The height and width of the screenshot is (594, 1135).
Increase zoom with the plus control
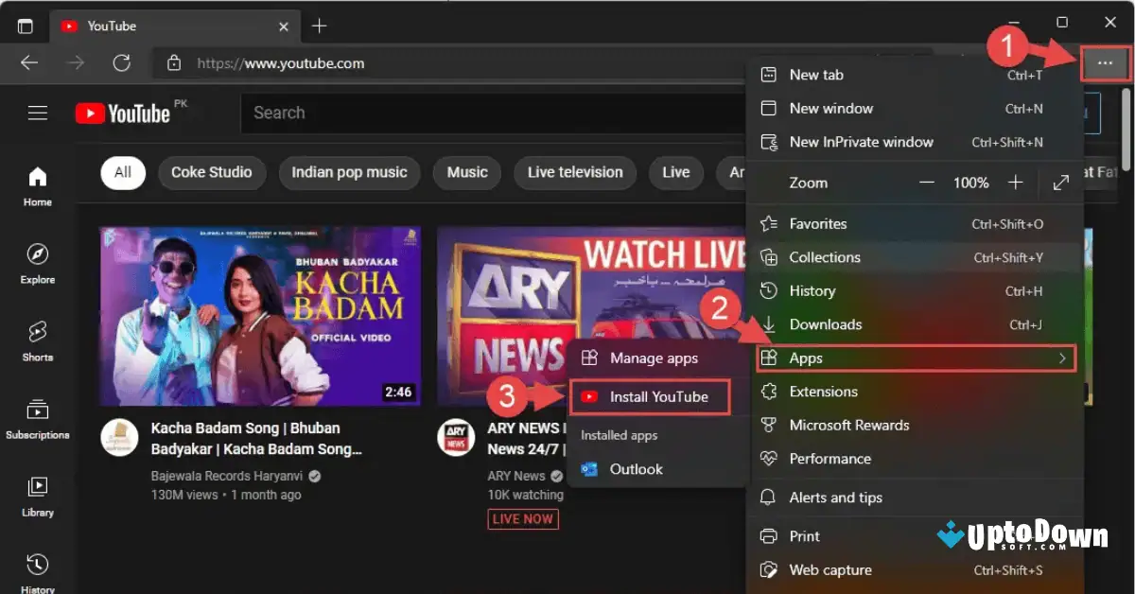point(1015,182)
